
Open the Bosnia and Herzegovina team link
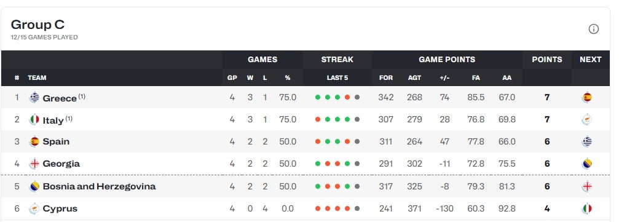coord(99,186)
